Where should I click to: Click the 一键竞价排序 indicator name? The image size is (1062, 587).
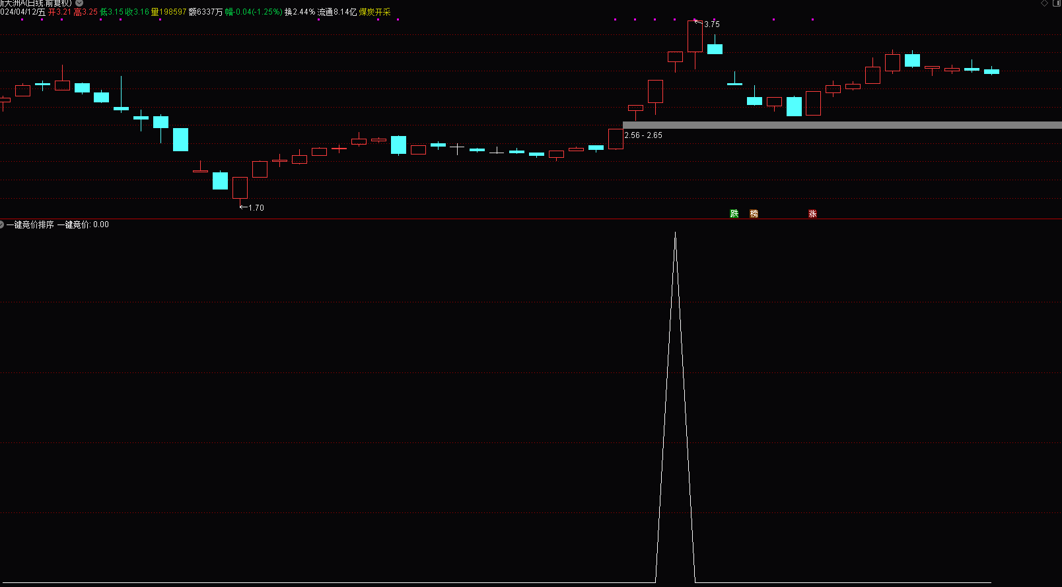click(30, 224)
